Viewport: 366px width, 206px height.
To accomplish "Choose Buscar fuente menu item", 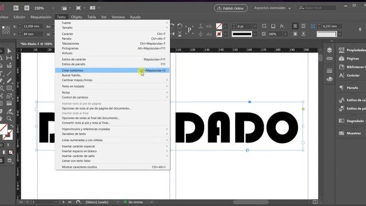I will pyautogui.click(x=112, y=75).
